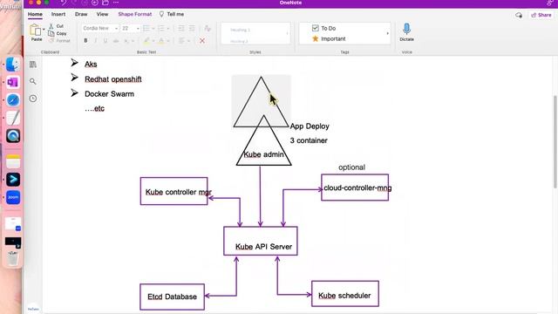
Task: Click the red X delete icon
Action: point(202,41)
